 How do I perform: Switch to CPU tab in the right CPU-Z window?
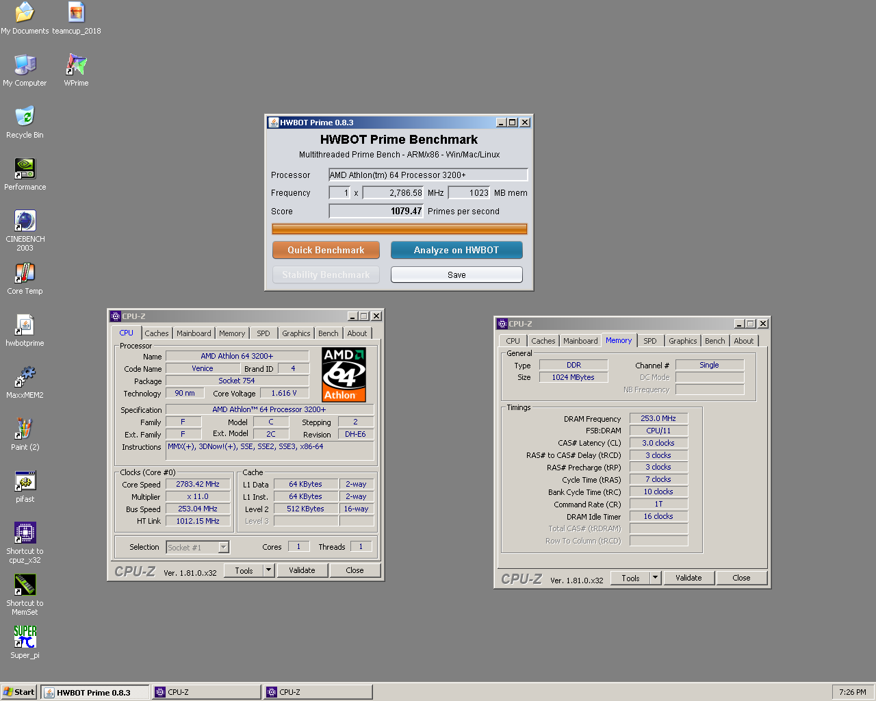513,341
